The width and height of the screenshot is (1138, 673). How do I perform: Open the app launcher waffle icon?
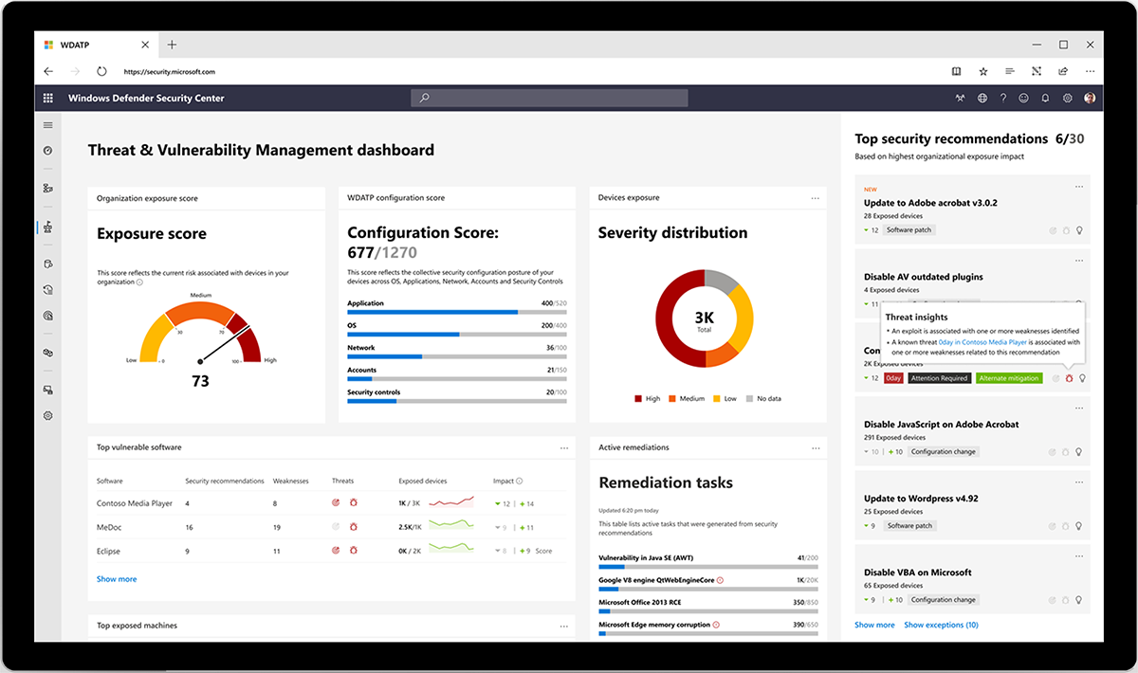pyautogui.click(x=47, y=98)
